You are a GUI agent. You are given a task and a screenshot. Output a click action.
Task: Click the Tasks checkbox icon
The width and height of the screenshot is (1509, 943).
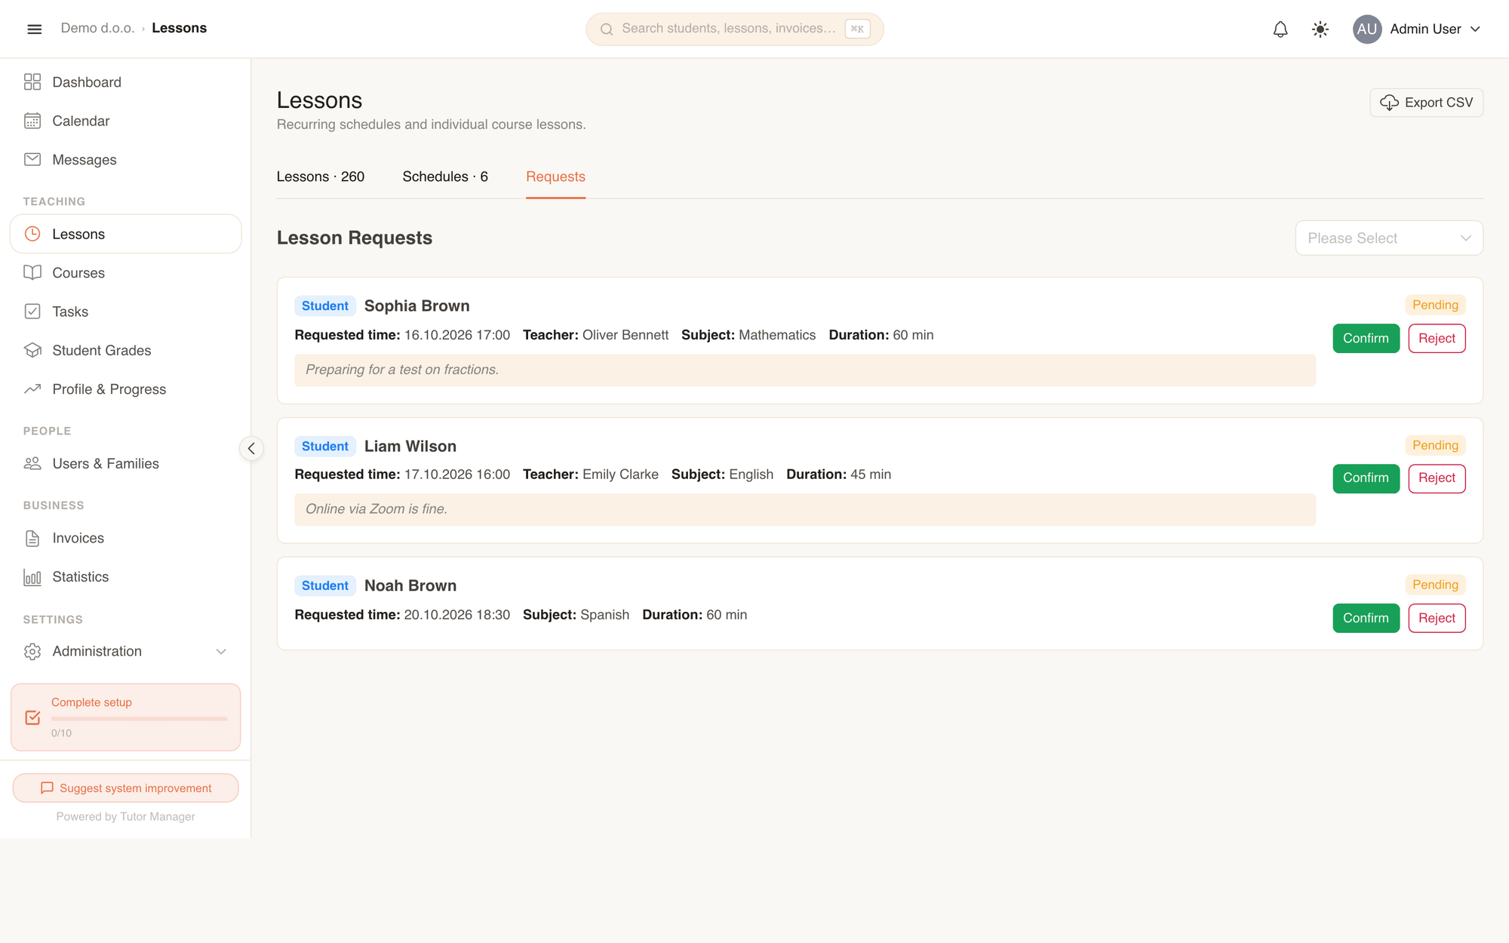click(x=32, y=312)
